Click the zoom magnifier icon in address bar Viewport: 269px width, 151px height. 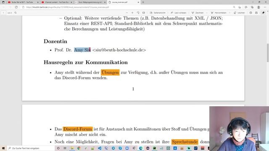234,7
